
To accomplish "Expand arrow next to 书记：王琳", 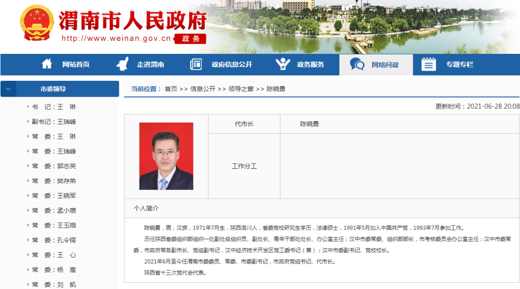I will pos(28,107).
